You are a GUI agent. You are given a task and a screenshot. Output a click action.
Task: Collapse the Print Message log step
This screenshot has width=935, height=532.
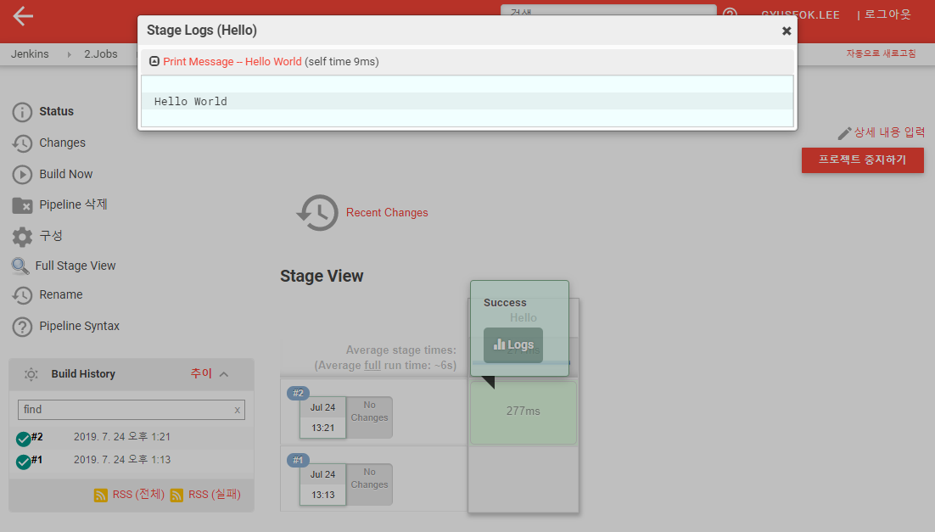click(x=154, y=62)
